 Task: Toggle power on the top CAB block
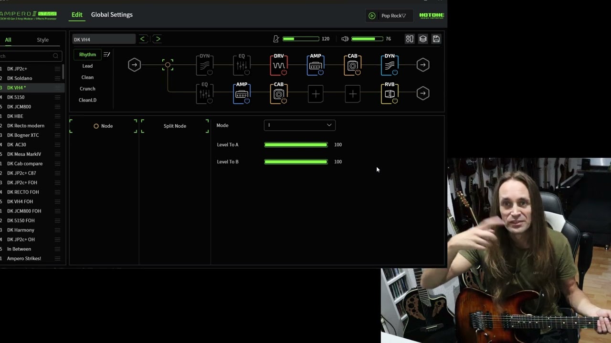coord(358,72)
